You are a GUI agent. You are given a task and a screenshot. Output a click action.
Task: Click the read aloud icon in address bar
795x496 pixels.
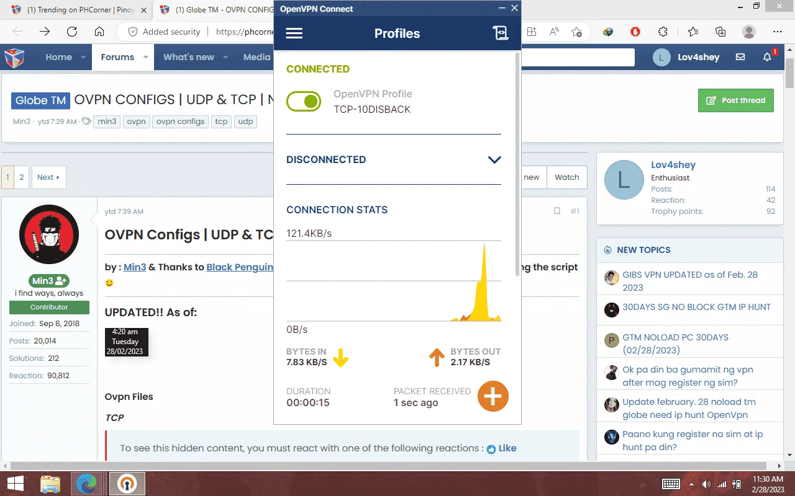553,32
